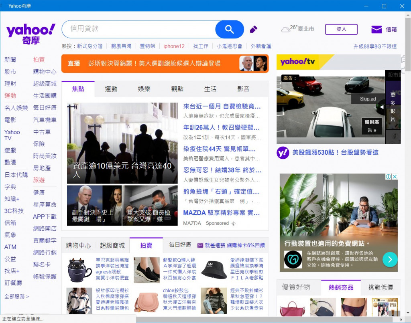Click the search input field
The height and width of the screenshot is (323, 411).
tap(138, 29)
